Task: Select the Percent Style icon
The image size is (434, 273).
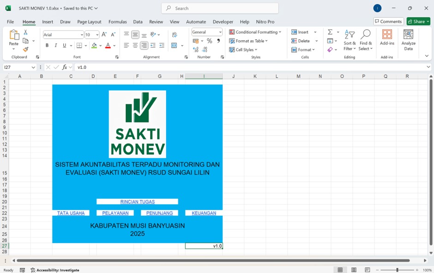Action: point(209,41)
